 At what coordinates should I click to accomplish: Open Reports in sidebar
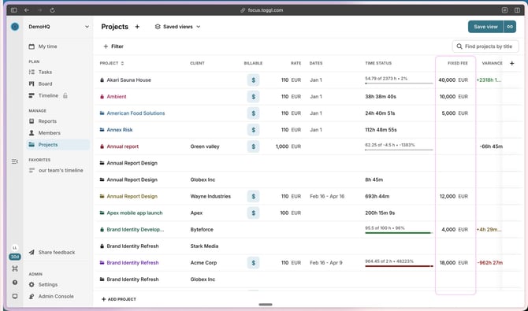tap(43, 121)
